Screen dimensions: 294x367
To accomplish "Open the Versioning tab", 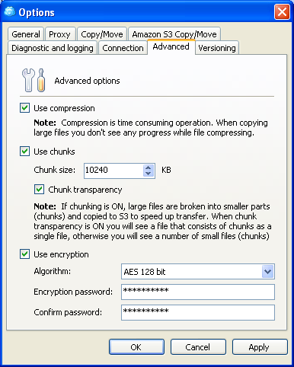I will (x=217, y=48).
